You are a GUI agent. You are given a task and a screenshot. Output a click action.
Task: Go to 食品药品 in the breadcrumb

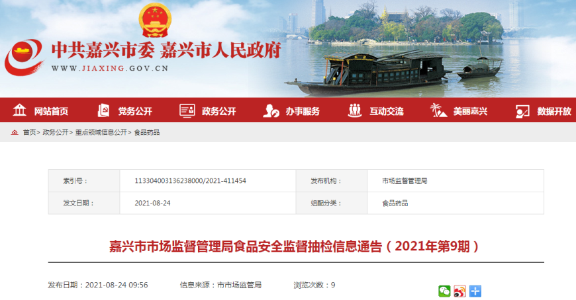point(146,132)
